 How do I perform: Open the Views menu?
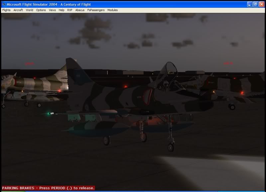pos(52,10)
